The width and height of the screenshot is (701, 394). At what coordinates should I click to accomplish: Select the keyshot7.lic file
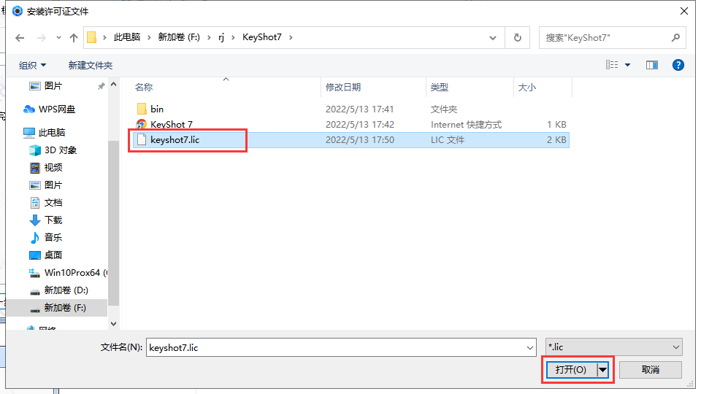point(351,140)
